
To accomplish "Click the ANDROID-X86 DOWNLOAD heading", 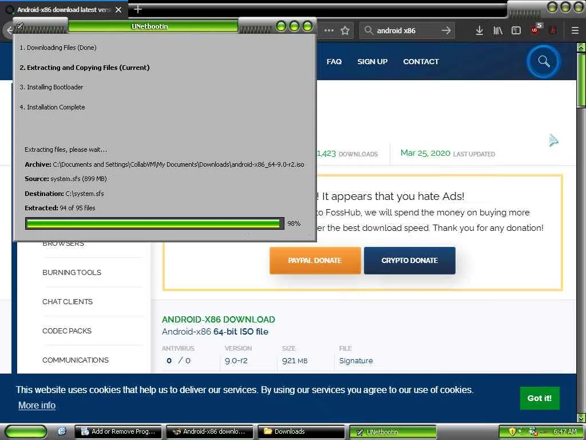I will tap(218, 320).
